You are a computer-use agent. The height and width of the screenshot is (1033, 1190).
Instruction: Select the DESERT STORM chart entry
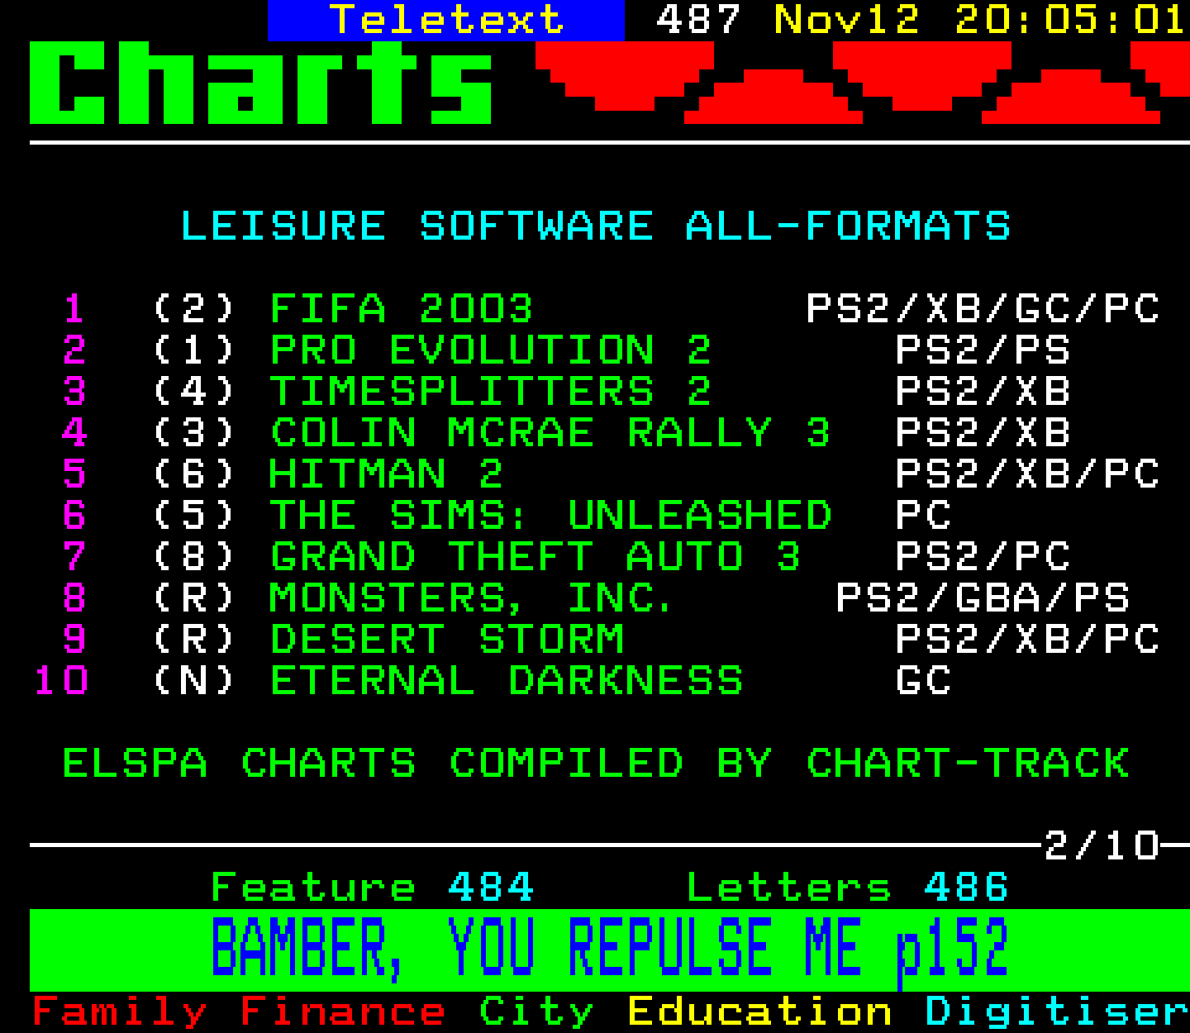pyautogui.click(x=447, y=640)
